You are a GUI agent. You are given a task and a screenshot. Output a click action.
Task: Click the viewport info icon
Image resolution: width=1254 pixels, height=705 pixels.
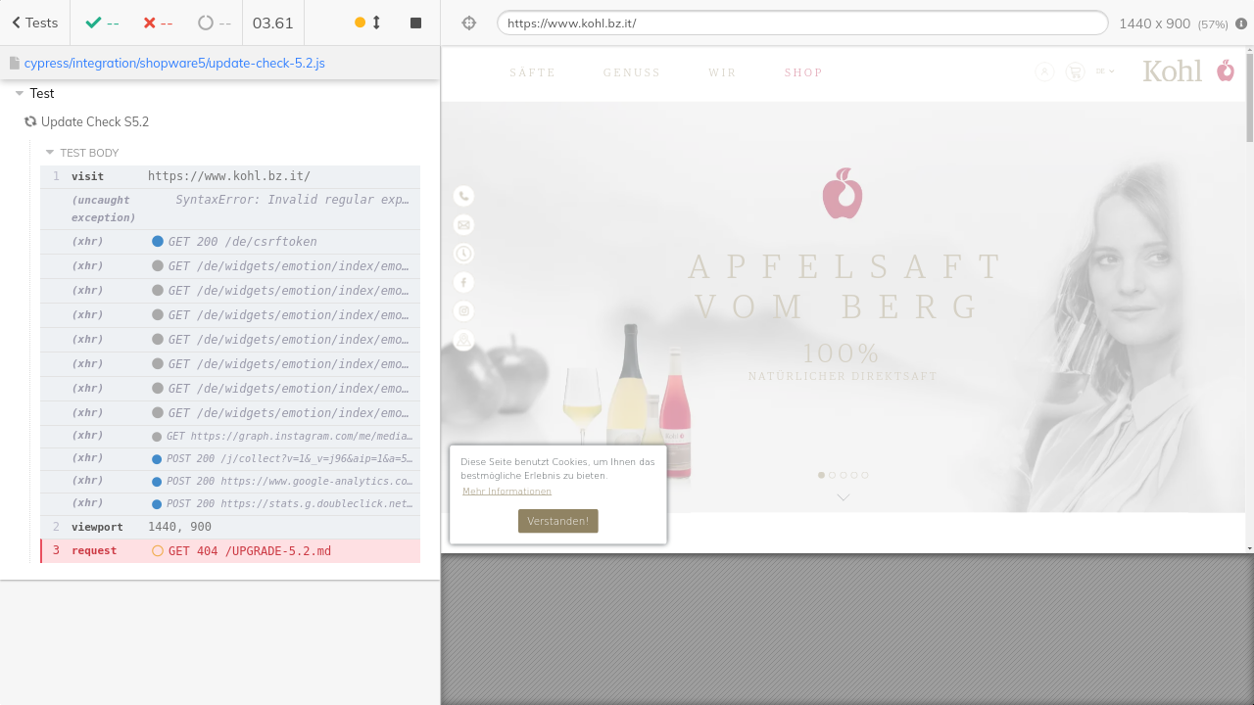pyautogui.click(x=1241, y=23)
